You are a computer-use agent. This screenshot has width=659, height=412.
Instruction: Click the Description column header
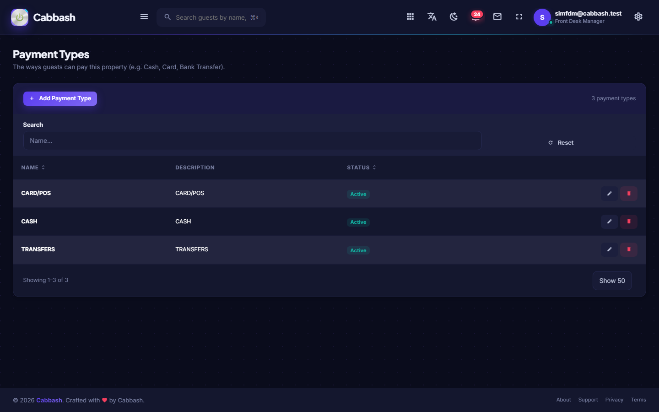click(195, 168)
